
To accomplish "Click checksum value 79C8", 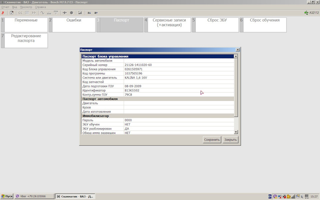I will tap(128, 95).
